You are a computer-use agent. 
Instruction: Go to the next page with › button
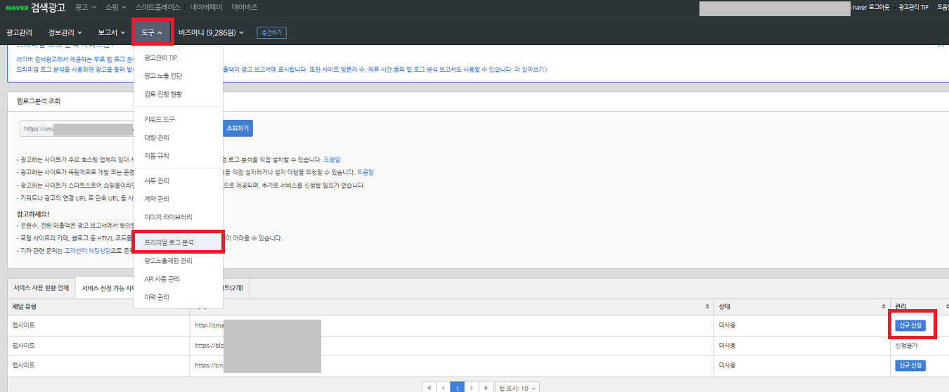tap(472, 388)
